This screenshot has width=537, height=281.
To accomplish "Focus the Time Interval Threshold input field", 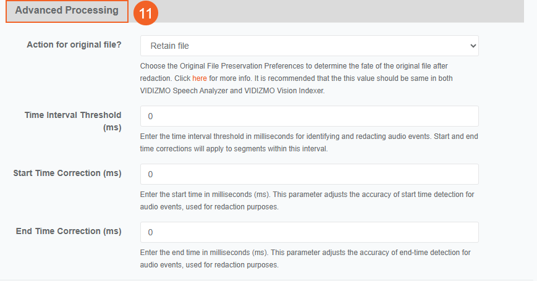I will [309, 116].
